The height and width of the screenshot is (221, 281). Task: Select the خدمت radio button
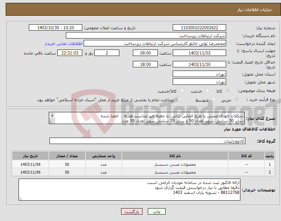(x=207, y=91)
